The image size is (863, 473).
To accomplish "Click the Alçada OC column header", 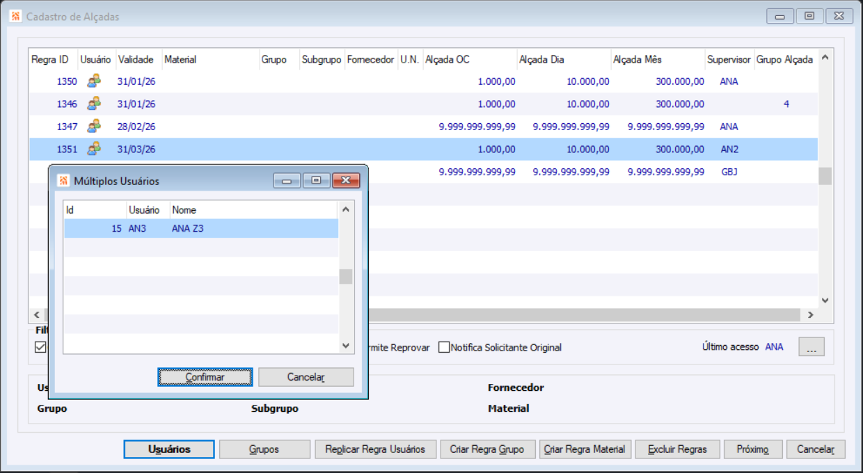I will 469,60.
